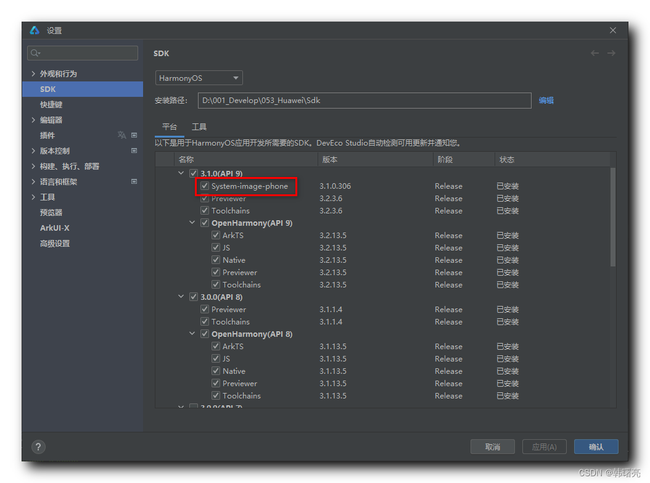Image resolution: width=650 pixels, height=483 pixels.
Task: Toggle Native 3.2.13.5 checkbox
Action: click(216, 260)
